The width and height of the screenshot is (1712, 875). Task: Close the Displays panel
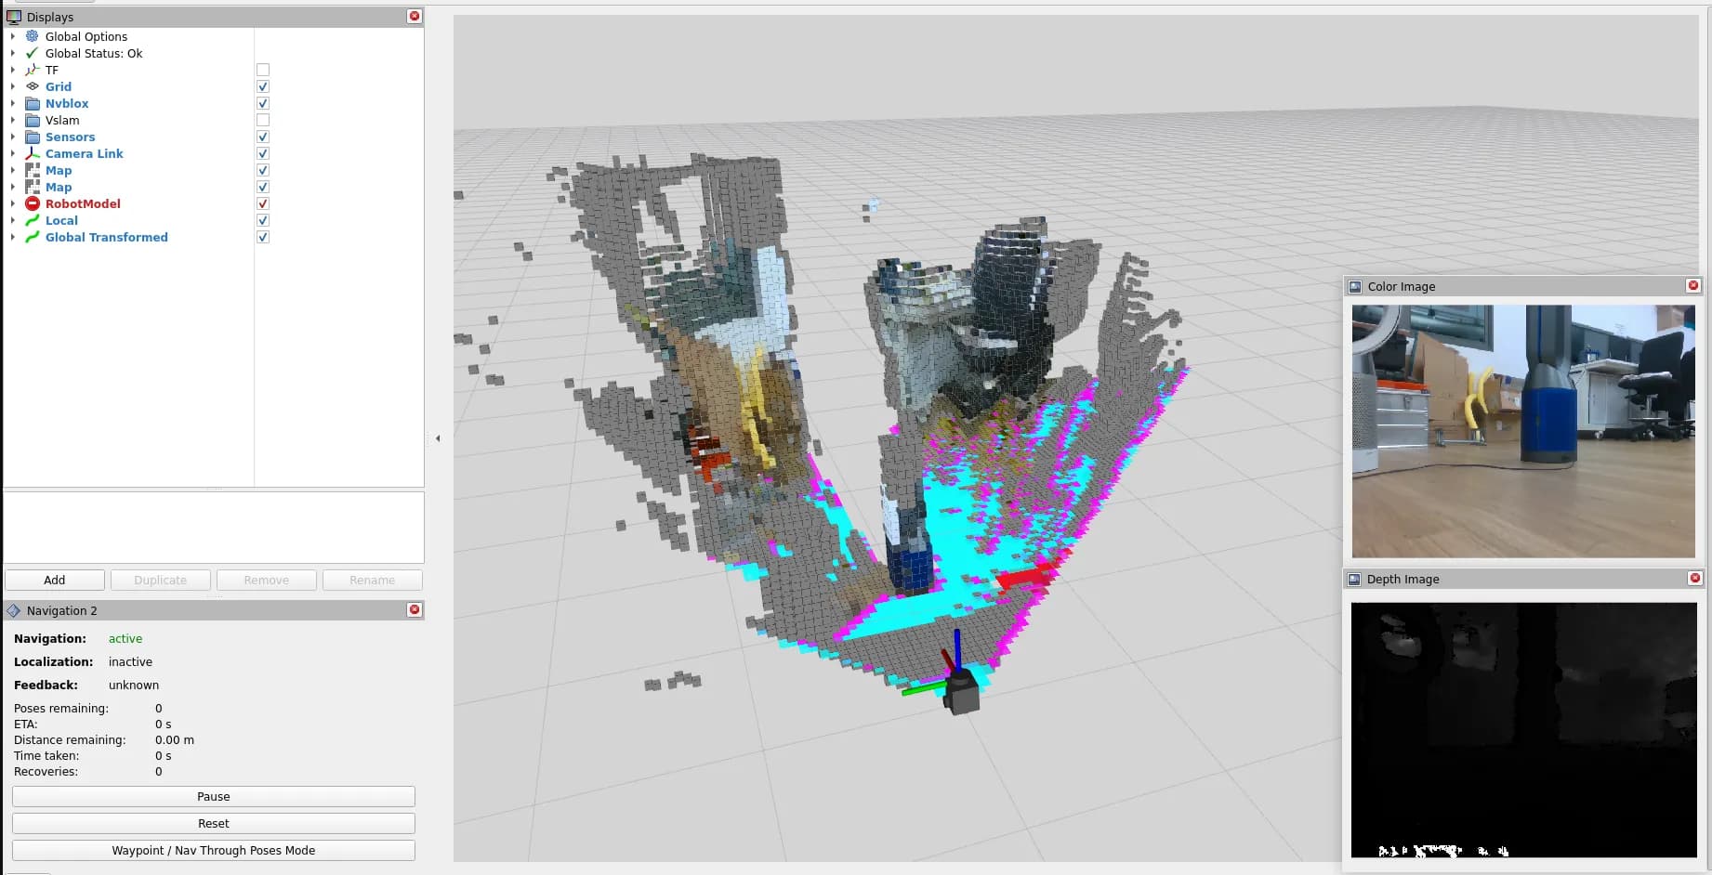pos(415,16)
